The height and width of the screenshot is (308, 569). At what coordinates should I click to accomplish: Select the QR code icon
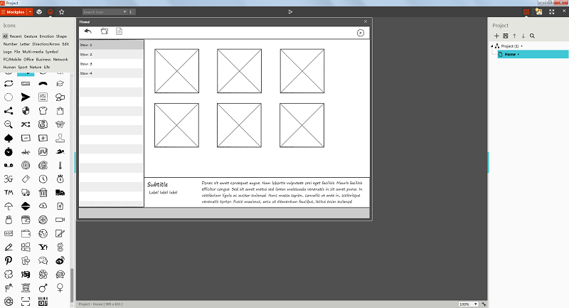pos(43,302)
